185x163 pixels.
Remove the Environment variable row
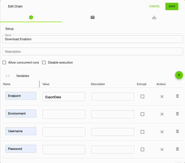162,114
